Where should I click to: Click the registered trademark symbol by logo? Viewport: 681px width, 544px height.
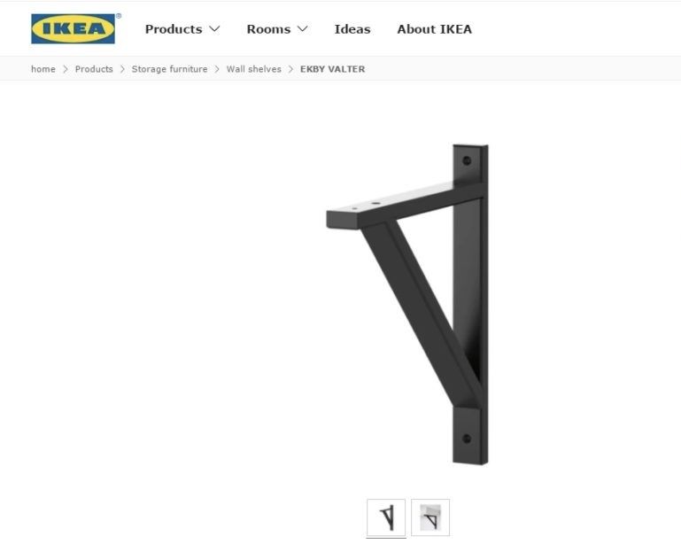click(119, 16)
